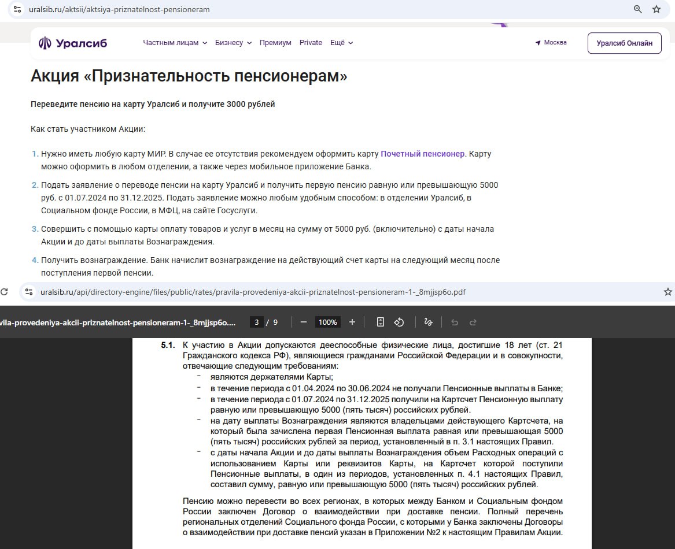675x549 pixels.
Task: Click the Уралсиб logo
Action: pyautogui.click(x=73, y=43)
